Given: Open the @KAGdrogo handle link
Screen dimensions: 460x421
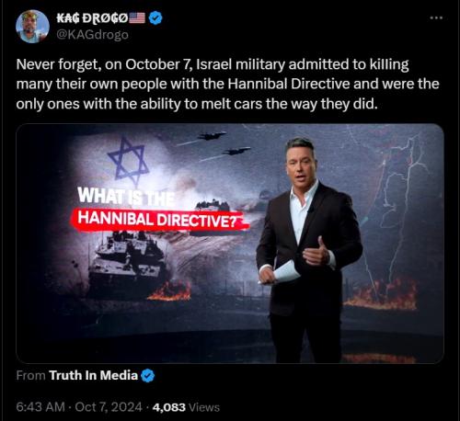Looking at the screenshot, I should 92,35.
